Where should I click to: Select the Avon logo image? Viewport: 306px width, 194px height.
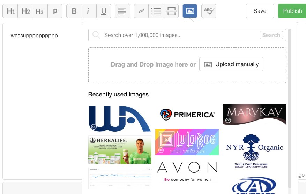click(x=187, y=171)
